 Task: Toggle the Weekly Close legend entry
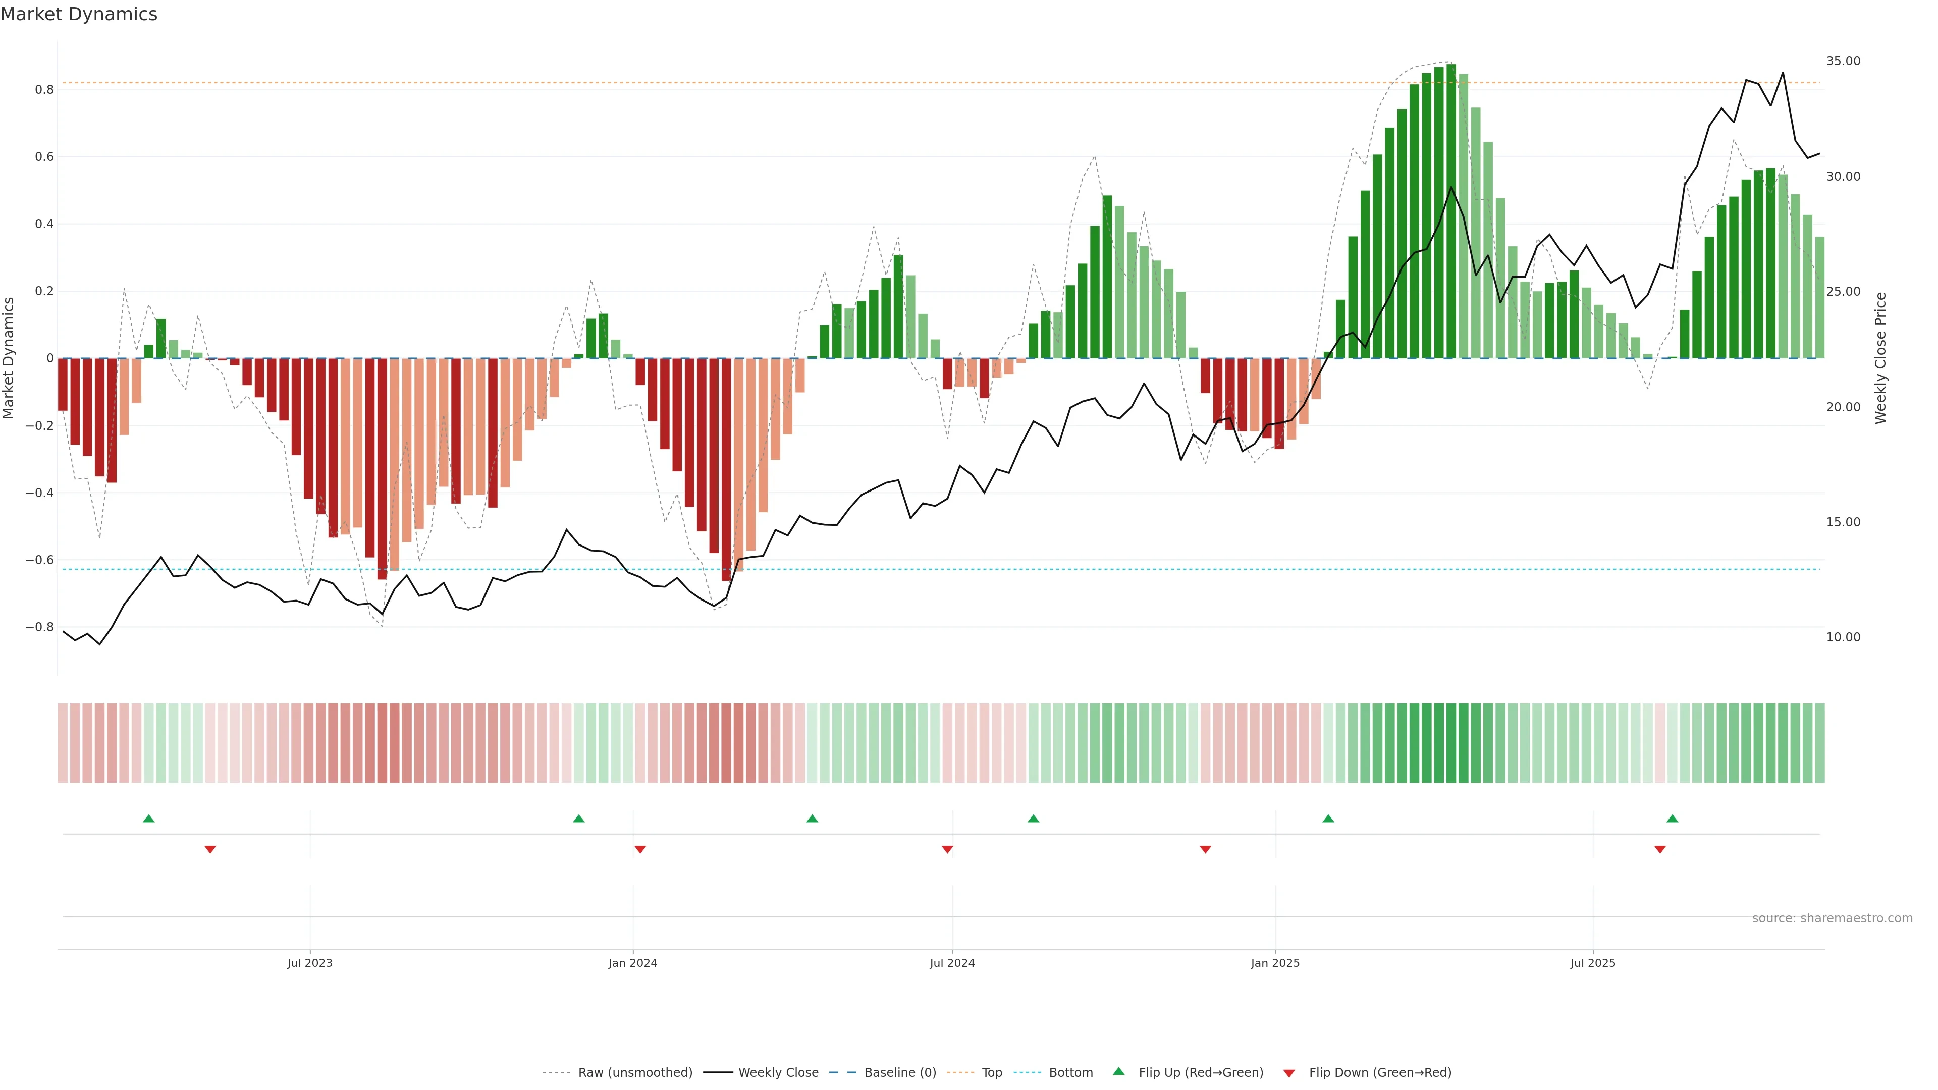[778, 1073]
